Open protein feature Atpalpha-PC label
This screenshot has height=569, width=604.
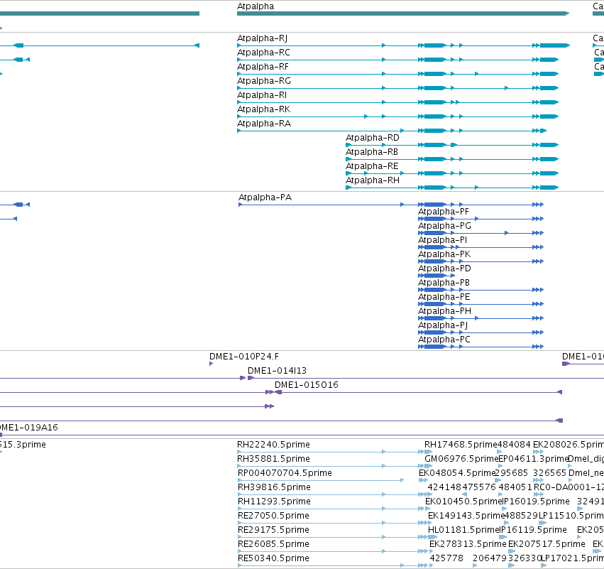pos(444,340)
